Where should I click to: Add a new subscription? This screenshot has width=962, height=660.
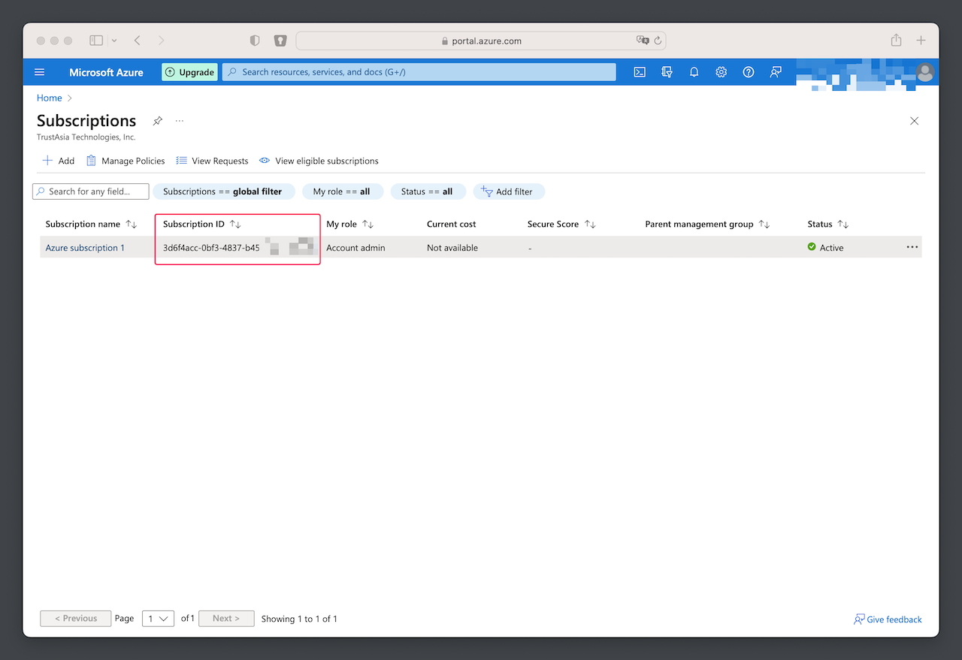coord(59,161)
